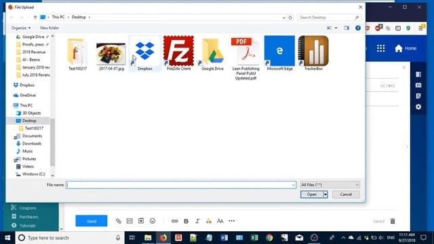Open Google Drive in navigation pane
Screen dimensions: 434x244
point(33,37)
